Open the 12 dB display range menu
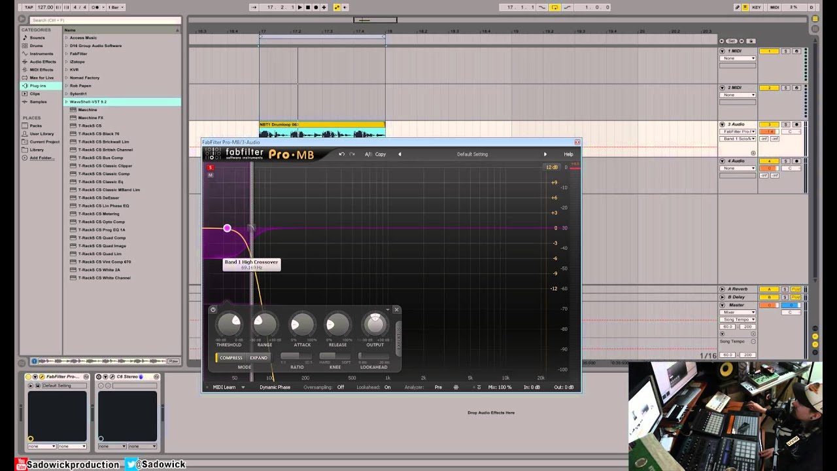 (x=552, y=167)
